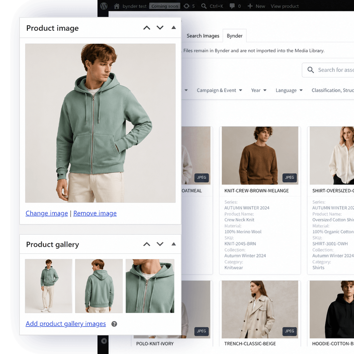The image size is (354, 354).
Task: Click SKU value SHIRT-3001-OWH
Action: click(330, 244)
